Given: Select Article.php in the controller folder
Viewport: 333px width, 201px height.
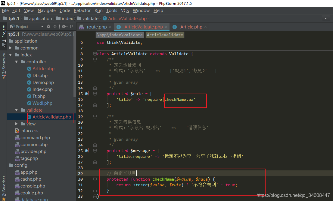Looking at the screenshot, I should click(x=41, y=69).
